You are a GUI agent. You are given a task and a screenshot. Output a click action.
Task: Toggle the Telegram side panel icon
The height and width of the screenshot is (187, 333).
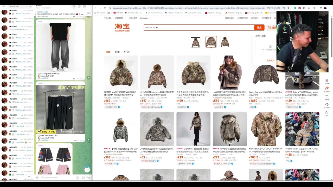[85, 6]
